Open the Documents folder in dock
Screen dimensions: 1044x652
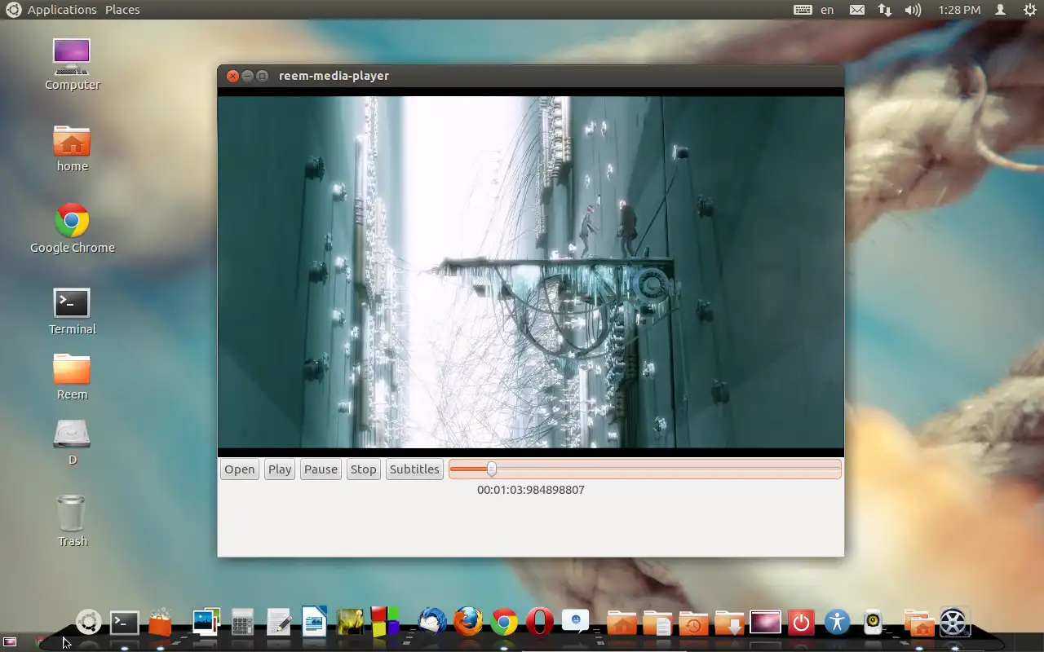coord(657,623)
